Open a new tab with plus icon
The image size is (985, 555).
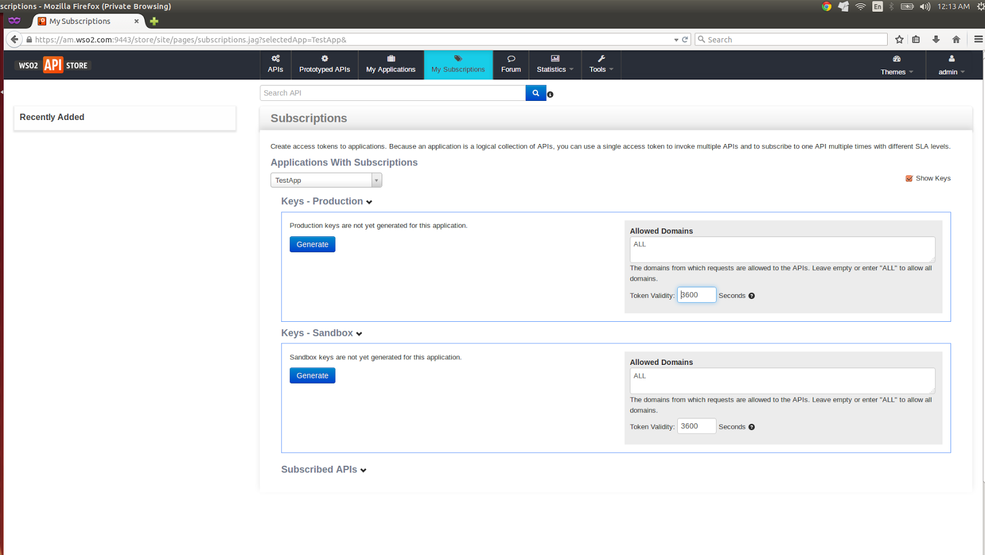click(x=154, y=21)
